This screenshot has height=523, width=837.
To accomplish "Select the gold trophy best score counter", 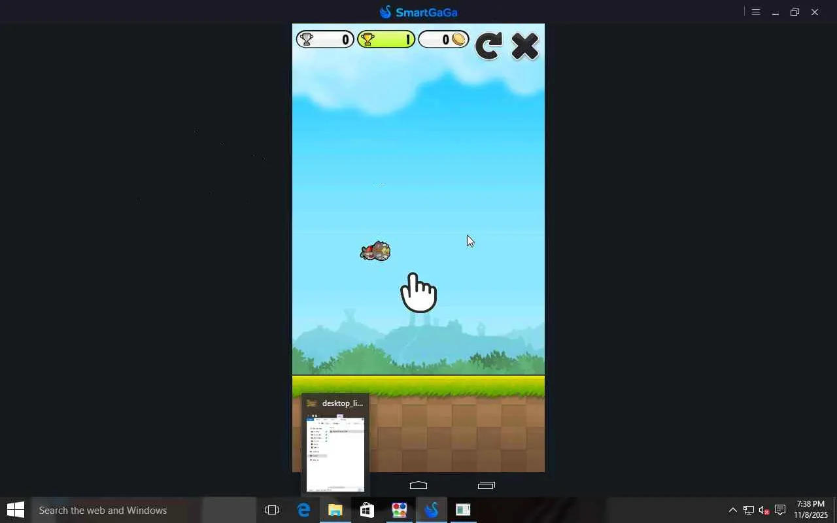I will [x=386, y=39].
